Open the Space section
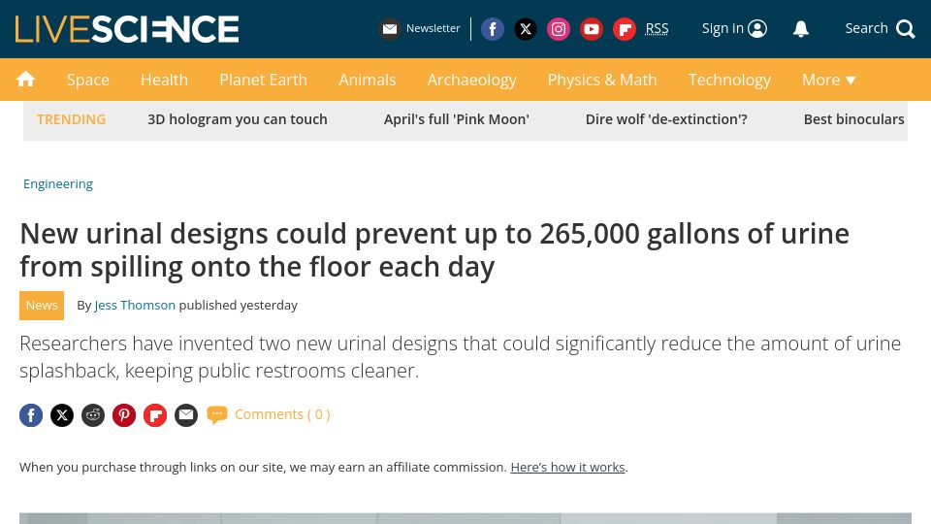Screen dimensions: 931x524 click(x=88, y=80)
